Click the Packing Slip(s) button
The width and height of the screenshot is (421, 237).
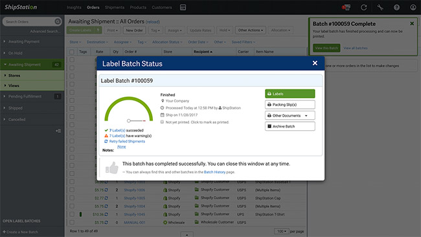point(290,104)
